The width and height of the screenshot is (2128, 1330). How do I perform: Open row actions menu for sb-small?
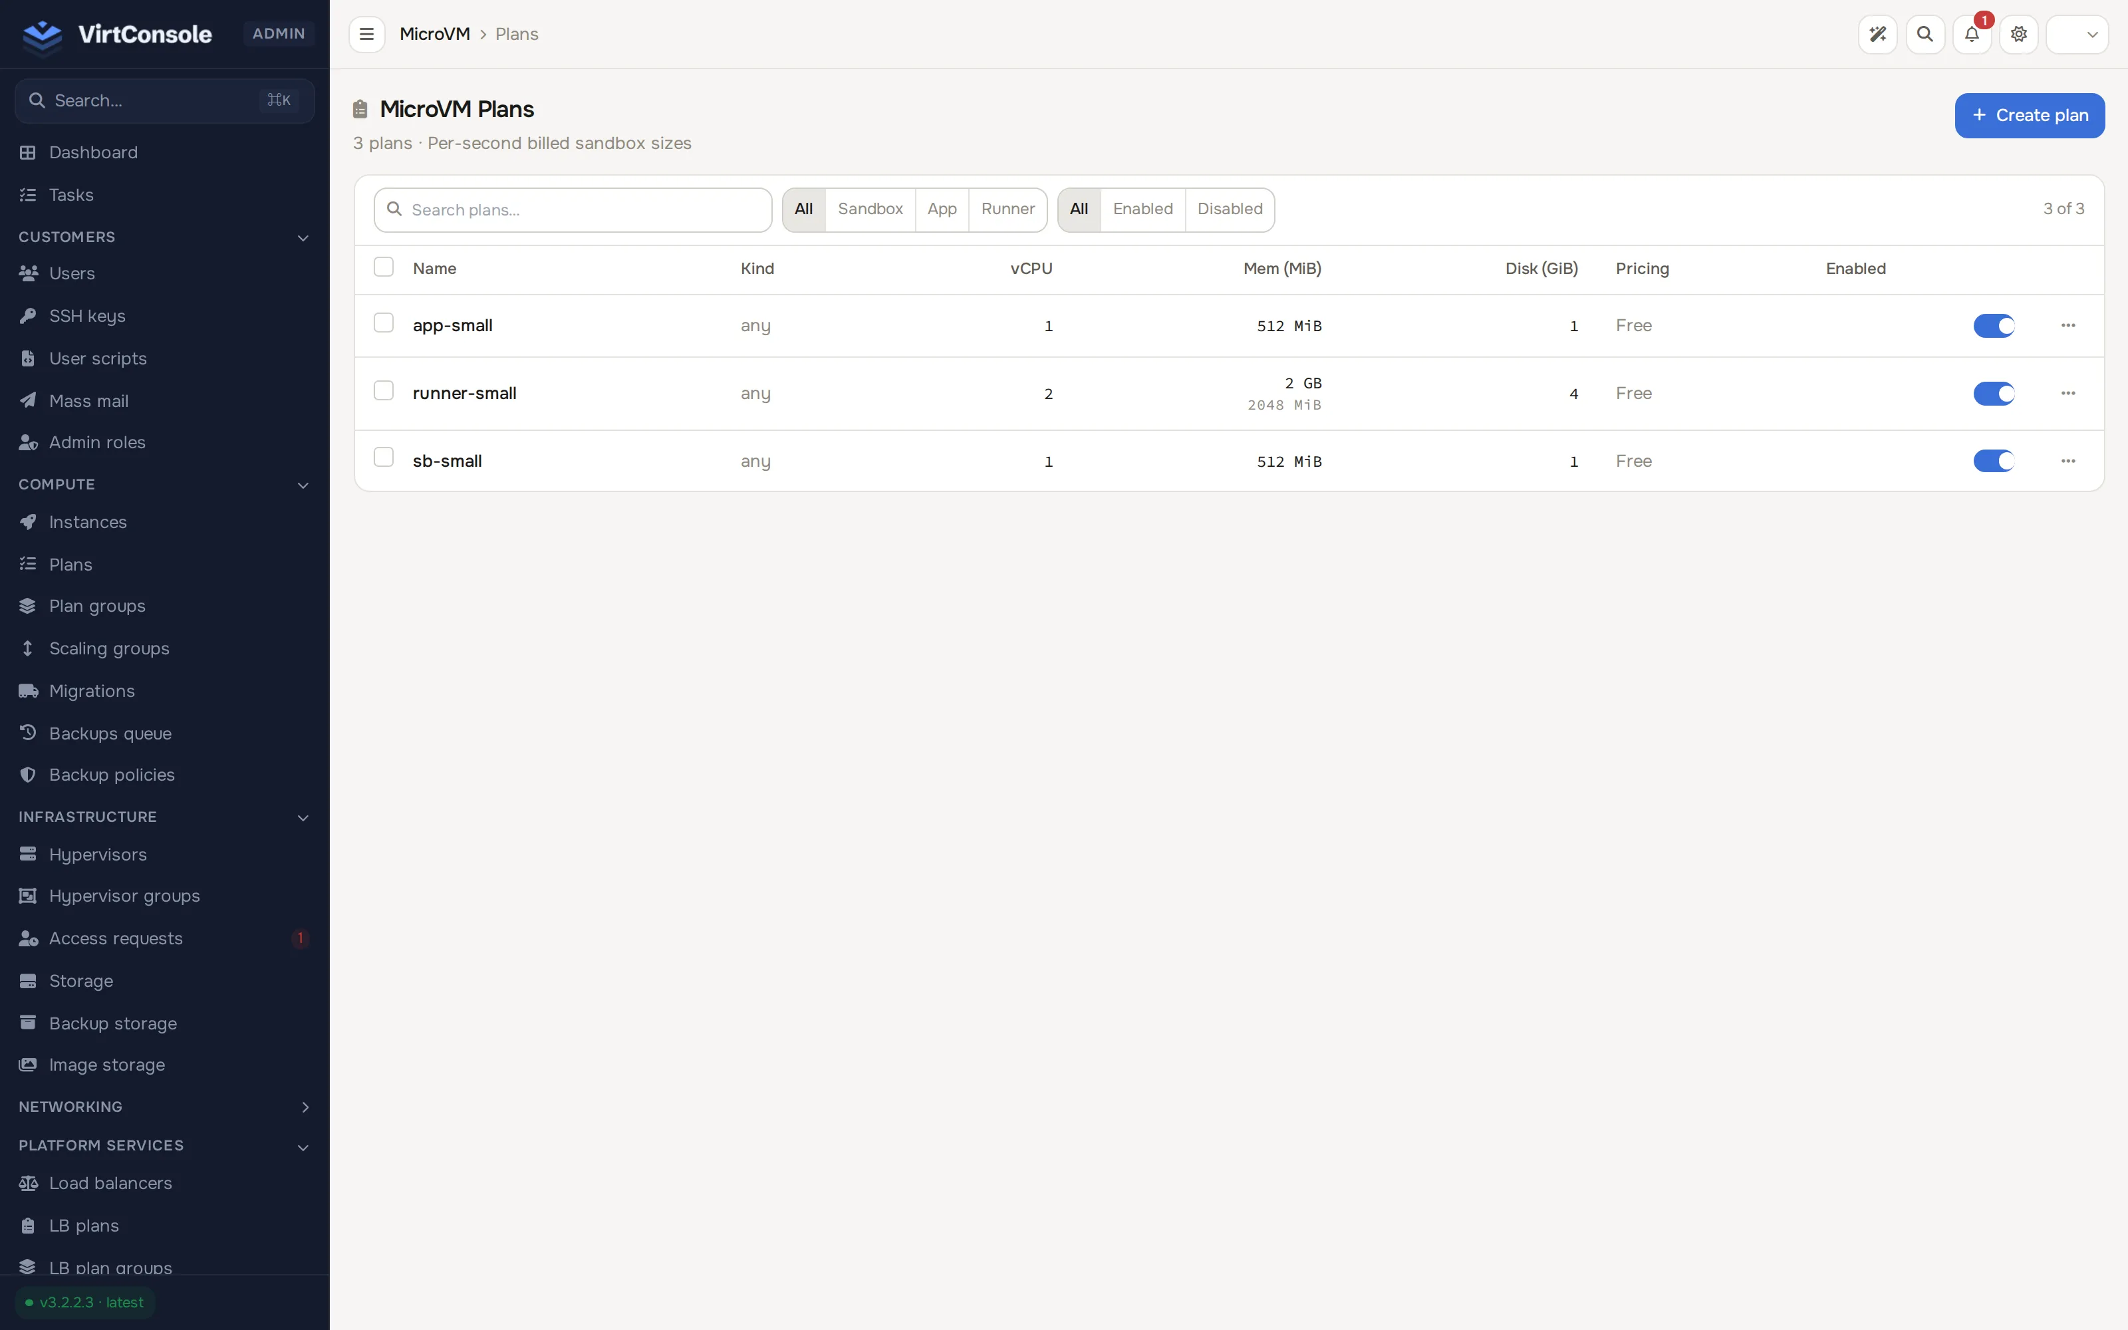click(x=2068, y=461)
